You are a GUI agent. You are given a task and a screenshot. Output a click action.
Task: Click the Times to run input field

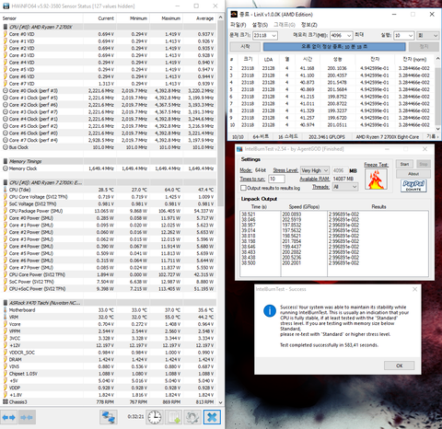click(276, 179)
